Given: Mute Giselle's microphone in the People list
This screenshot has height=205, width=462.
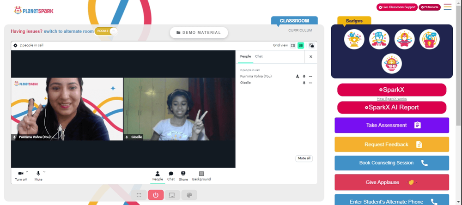Looking at the screenshot, I should tap(304, 83).
